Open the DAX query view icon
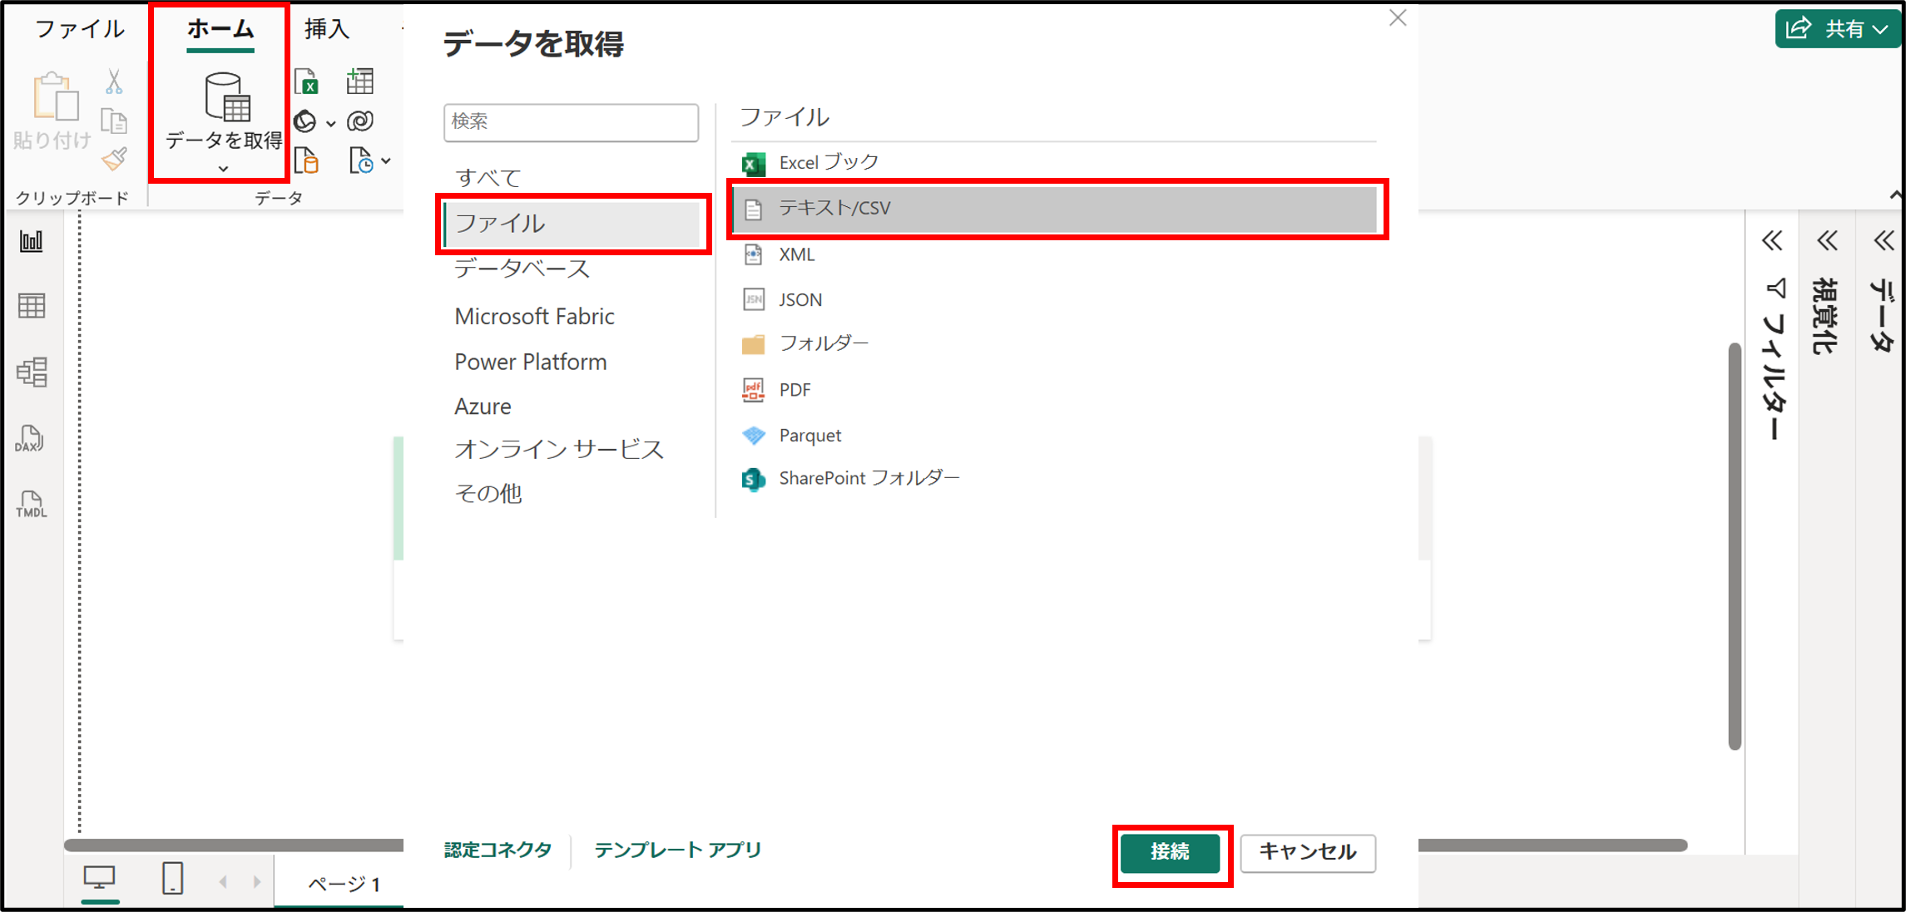This screenshot has height=912, width=1906. click(30, 439)
